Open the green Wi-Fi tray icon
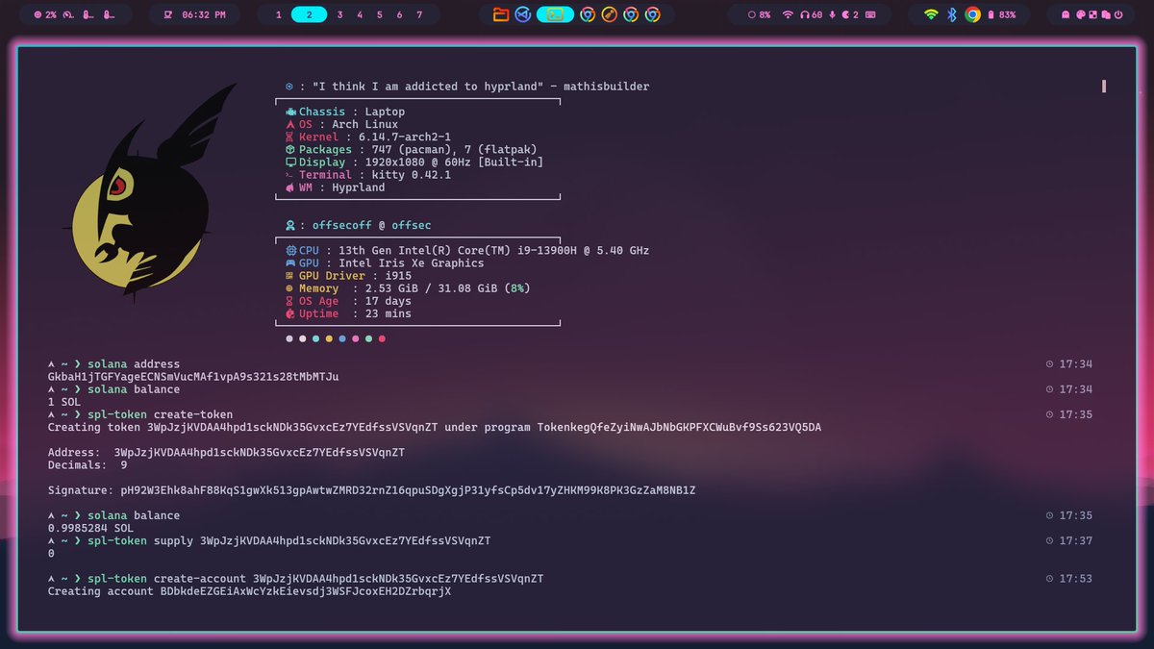Screen dimensions: 1154x649 pyautogui.click(x=930, y=14)
